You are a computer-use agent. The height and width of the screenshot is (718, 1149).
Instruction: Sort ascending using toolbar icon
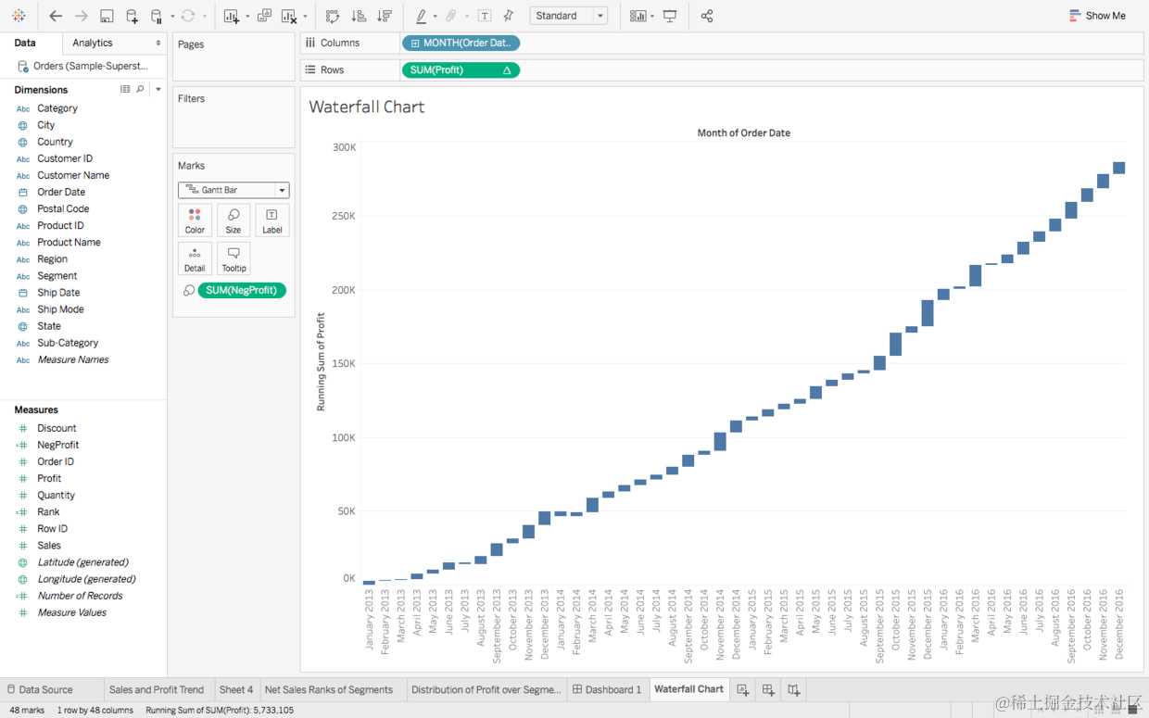tap(359, 16)
